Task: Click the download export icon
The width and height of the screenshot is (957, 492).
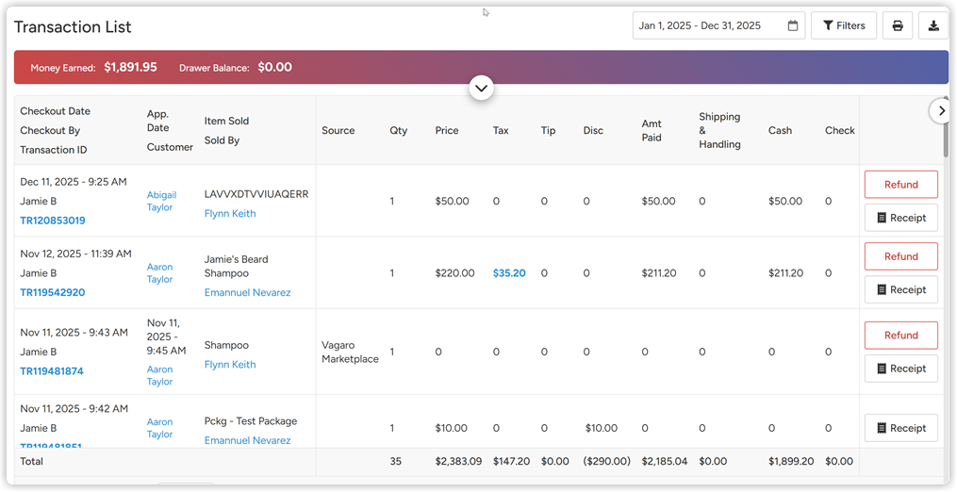Action: pos(933,25)
